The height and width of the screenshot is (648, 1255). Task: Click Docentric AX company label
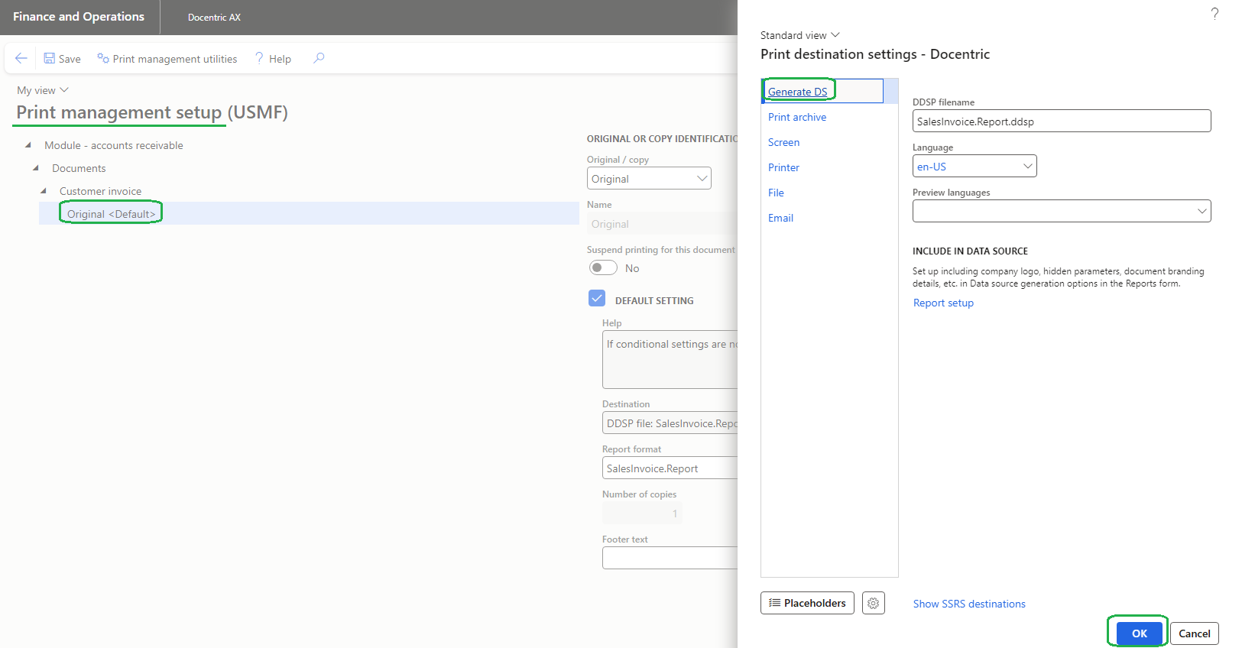pos(214,18)
